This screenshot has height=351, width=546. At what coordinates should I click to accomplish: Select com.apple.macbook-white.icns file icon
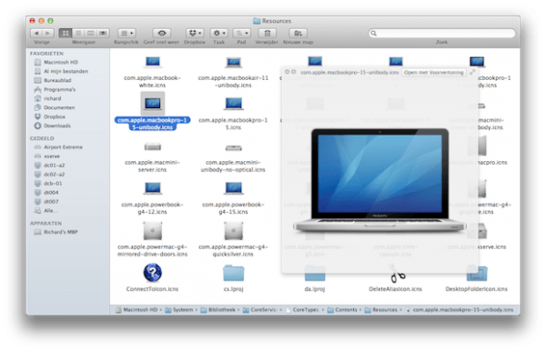(153, 63)
